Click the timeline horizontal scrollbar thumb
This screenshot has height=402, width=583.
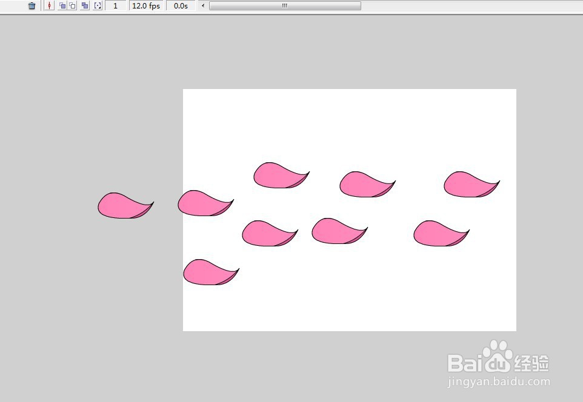coord(285,5)
